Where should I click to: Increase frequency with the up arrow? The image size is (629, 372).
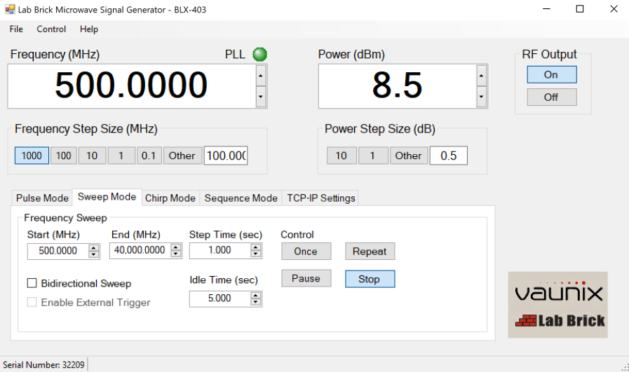(x=261, y=76)
